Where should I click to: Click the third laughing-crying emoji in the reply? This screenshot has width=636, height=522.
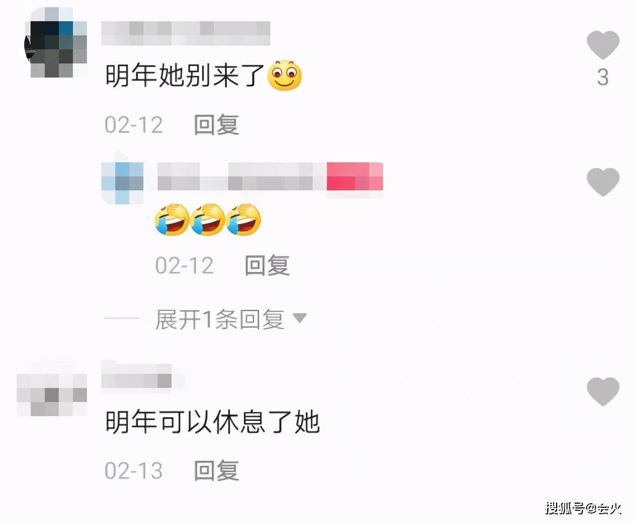click(244, 219)
